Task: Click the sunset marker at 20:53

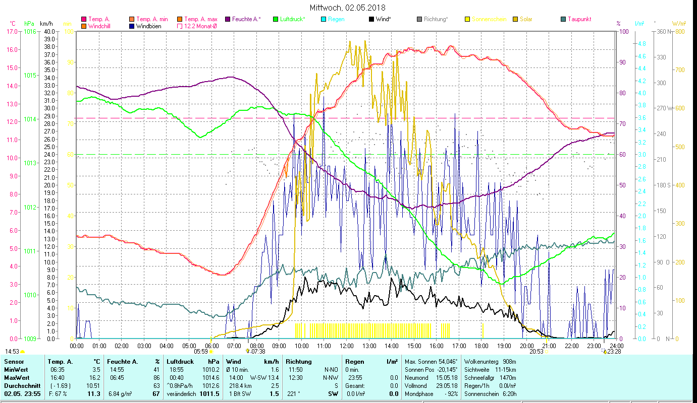Action: (546, 352)
